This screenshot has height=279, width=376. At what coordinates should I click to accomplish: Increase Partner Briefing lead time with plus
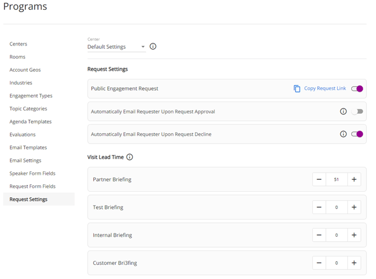354,179
